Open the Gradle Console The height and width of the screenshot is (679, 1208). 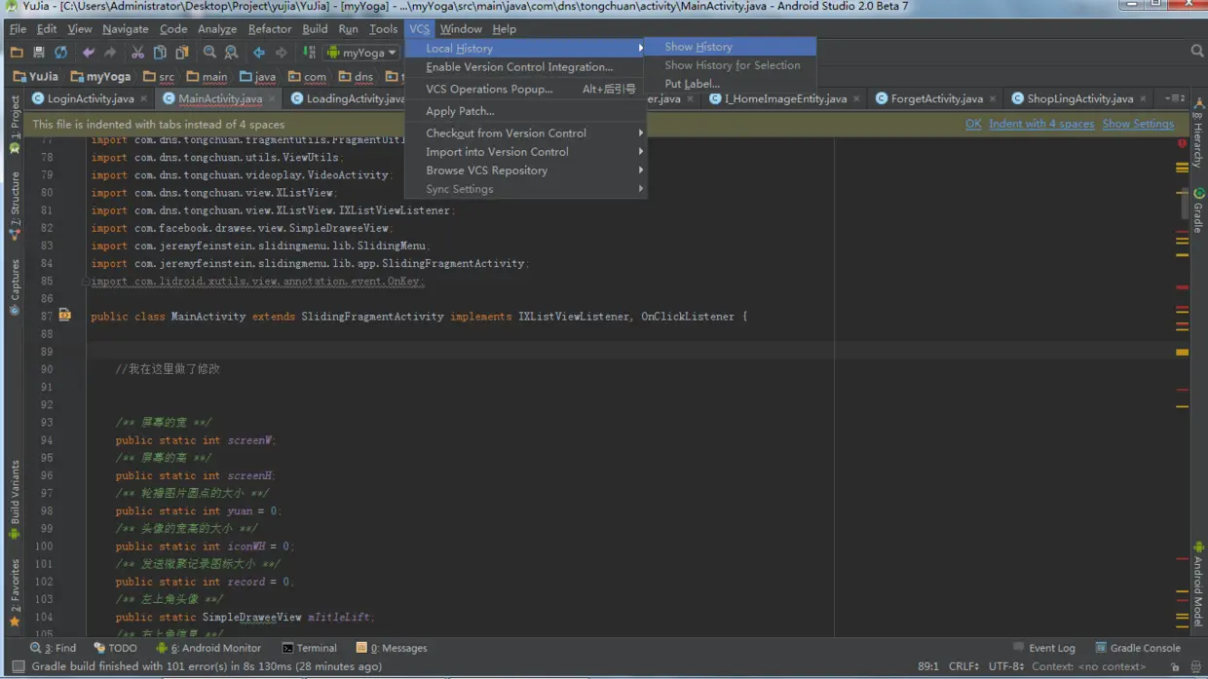(1137, 648)
